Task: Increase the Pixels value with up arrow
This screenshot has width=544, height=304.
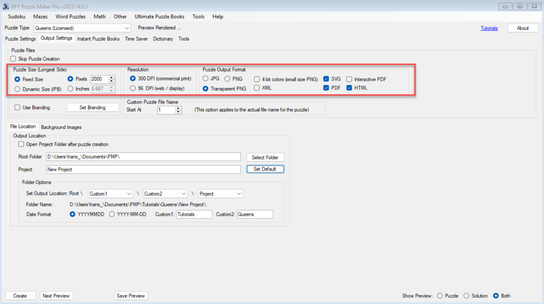Action: (112, 76)
